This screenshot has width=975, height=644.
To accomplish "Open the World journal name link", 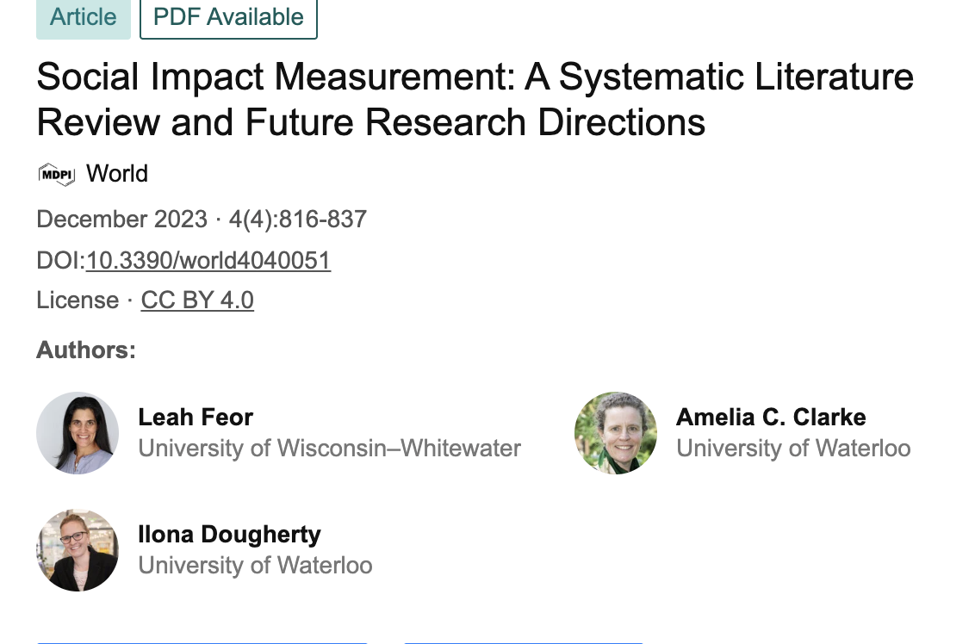I will coord(117,174).
